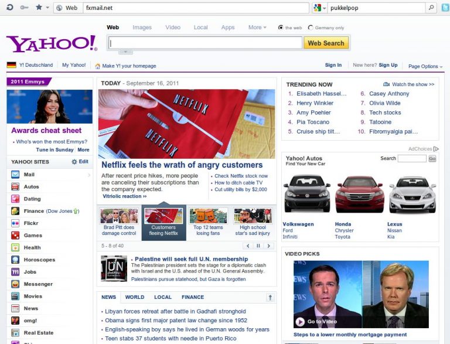The image size is (450, 344).
Task: Click the house icon for homepage
Action: [98, 66]
